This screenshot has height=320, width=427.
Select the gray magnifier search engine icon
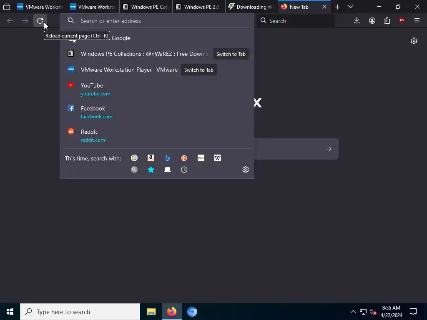pyautogui.click(x=134, y=170)
